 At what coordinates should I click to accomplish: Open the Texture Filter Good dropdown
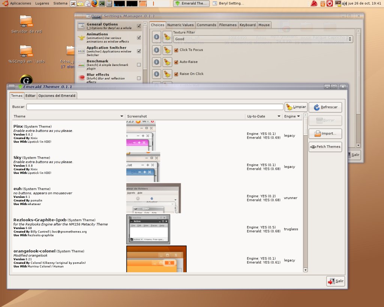point(263,39)
